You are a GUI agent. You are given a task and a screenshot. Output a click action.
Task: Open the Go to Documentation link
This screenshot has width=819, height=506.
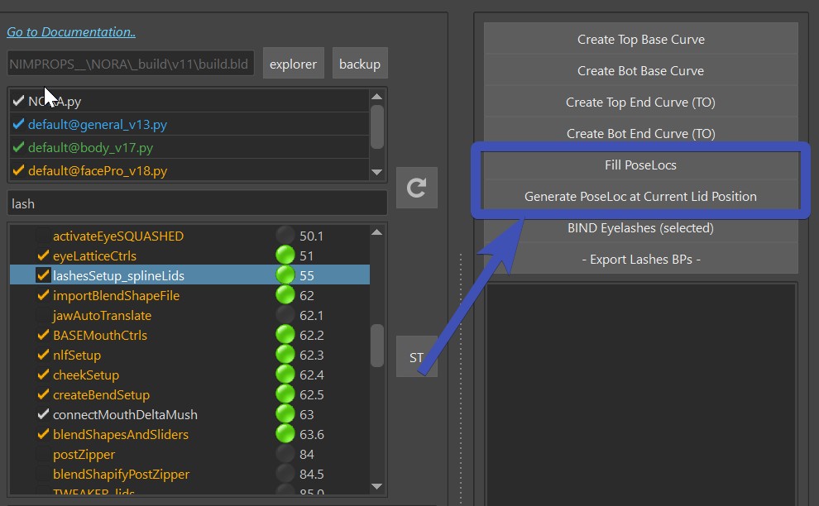(71, 32)
